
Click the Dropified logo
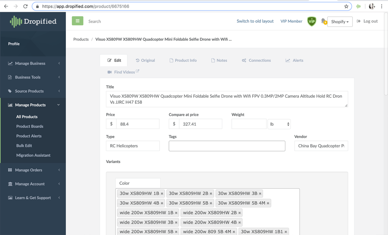[33, 21]
